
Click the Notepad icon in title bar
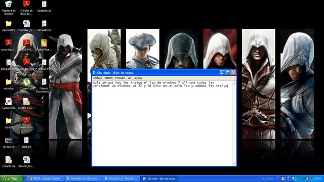pyautogui.click(x=94, y=73)
